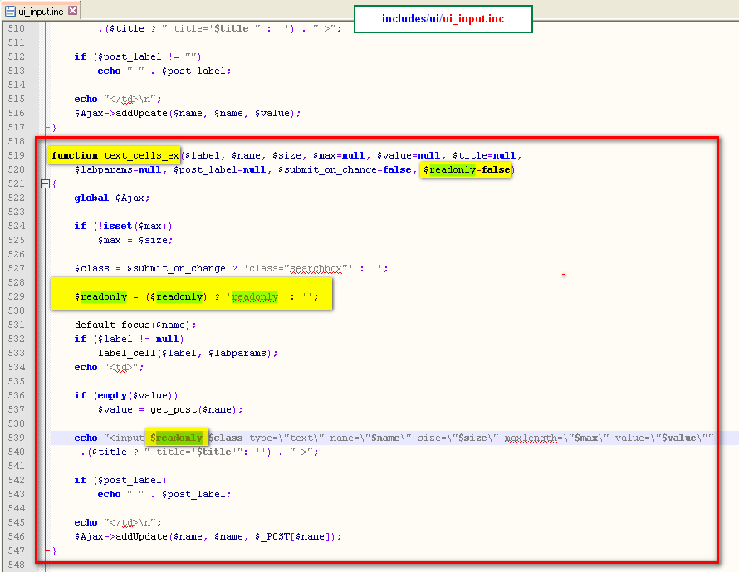Click line number 546 in the margin

17,536
